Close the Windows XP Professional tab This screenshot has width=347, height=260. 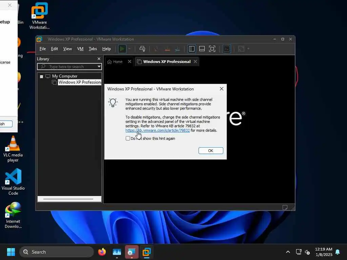(195, 62)
